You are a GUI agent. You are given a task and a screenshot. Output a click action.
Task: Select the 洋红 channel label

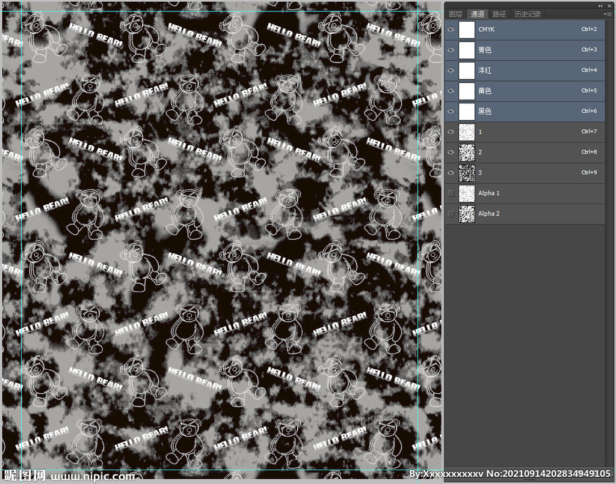[485, 70]
